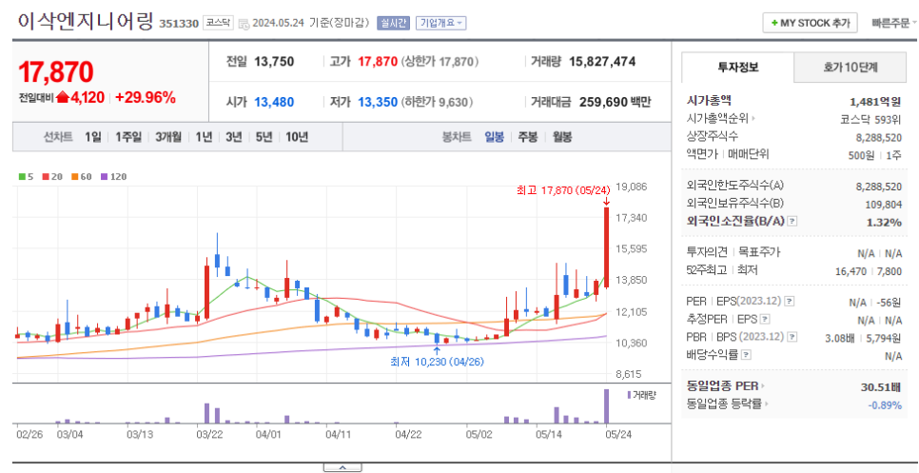Collapse the chart with bottom arrow handle

coord(342,467)
